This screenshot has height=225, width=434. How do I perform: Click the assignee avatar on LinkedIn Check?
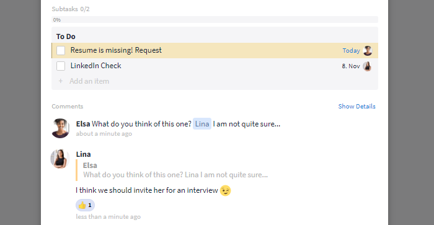coord(367,66)
